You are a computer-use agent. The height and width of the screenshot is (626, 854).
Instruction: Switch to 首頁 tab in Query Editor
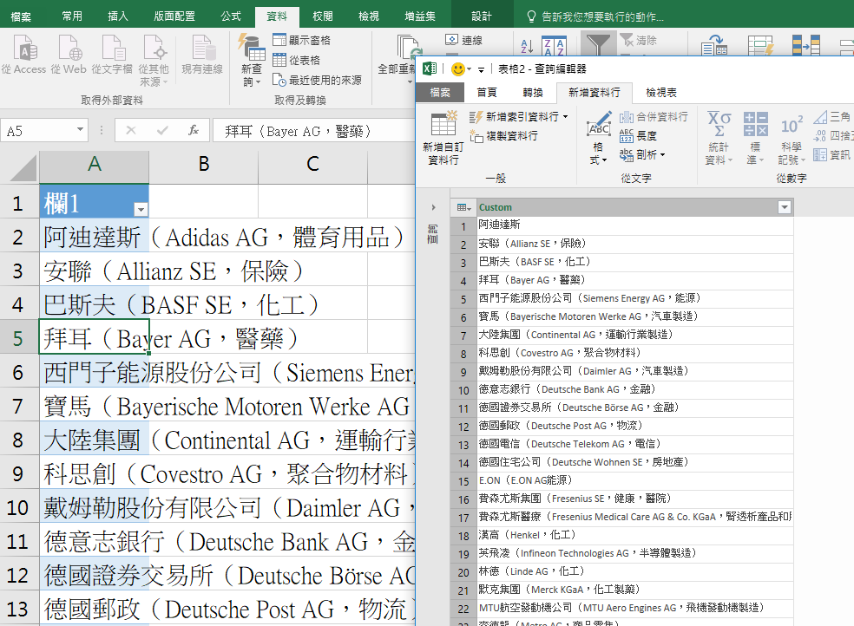tap(486, 93)
